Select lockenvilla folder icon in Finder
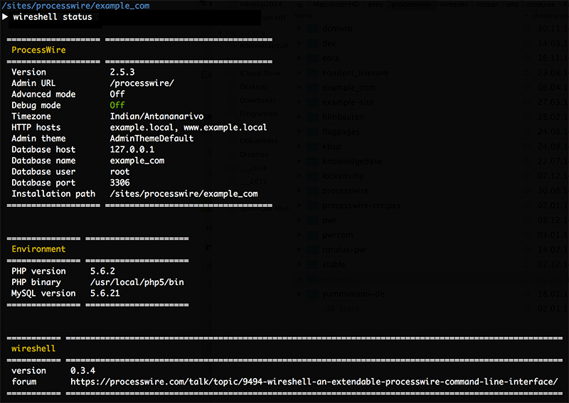Viewport: 569px width, 403px height. (x=313, y=176)
